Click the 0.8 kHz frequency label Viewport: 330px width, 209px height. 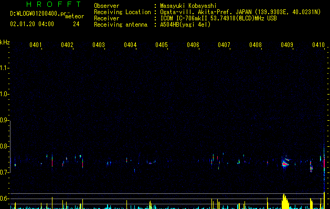(4, 146)
